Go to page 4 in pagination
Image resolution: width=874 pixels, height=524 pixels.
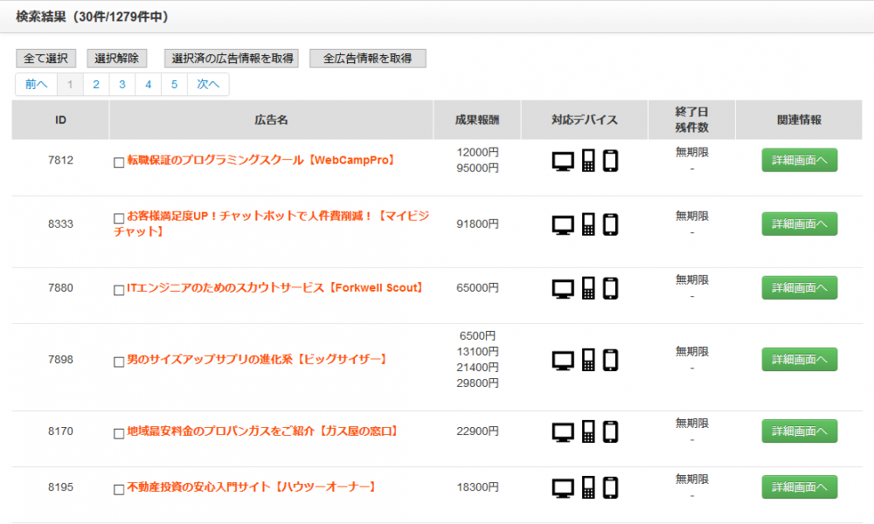point(149,85)
